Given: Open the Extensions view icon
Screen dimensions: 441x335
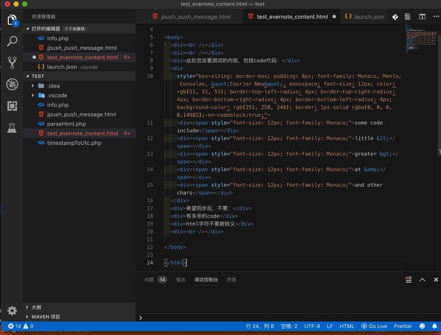Looking at the screenshot, I should click(12, 106).
